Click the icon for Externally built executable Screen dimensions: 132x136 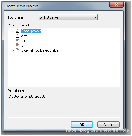(x=17, y=50)
